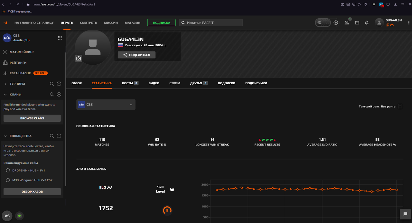Open browser downloads icon
This screenshot has height=223, width=412.
[395, 5]
